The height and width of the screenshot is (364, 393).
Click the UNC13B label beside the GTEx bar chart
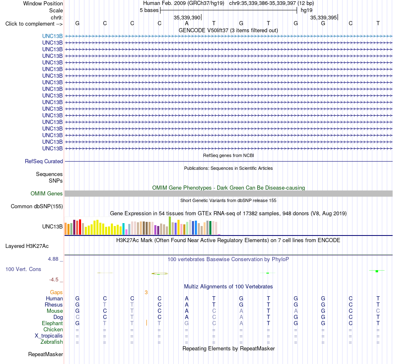(x=53, y=226)
